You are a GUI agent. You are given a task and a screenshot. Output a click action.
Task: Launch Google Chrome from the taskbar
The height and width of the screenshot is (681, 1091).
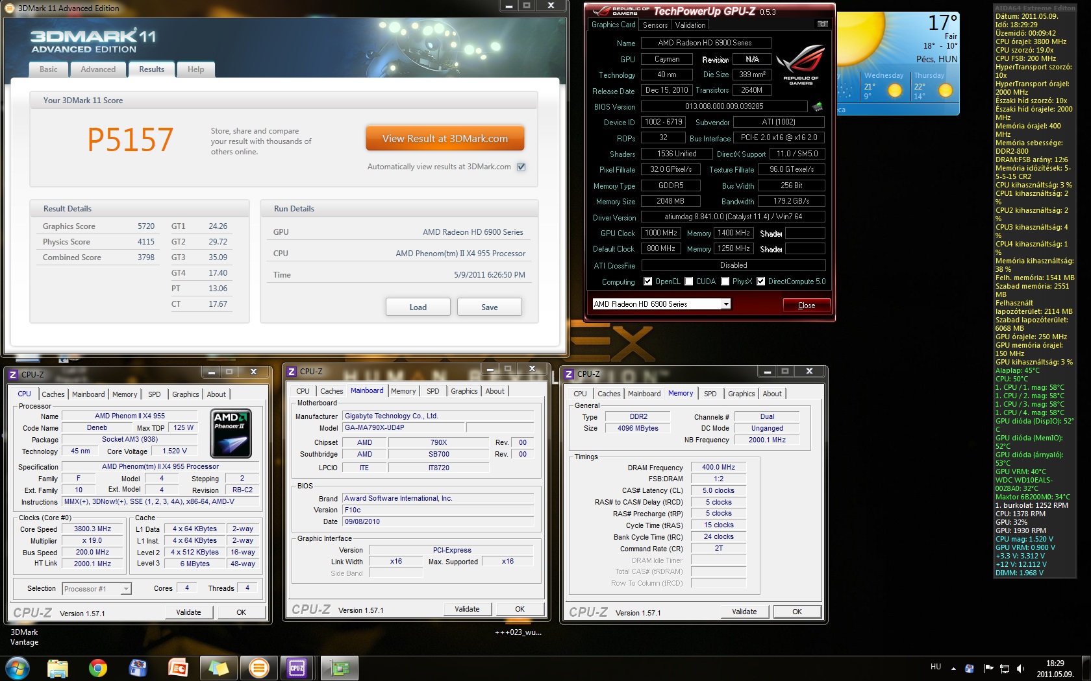click(x=98, y=668)
